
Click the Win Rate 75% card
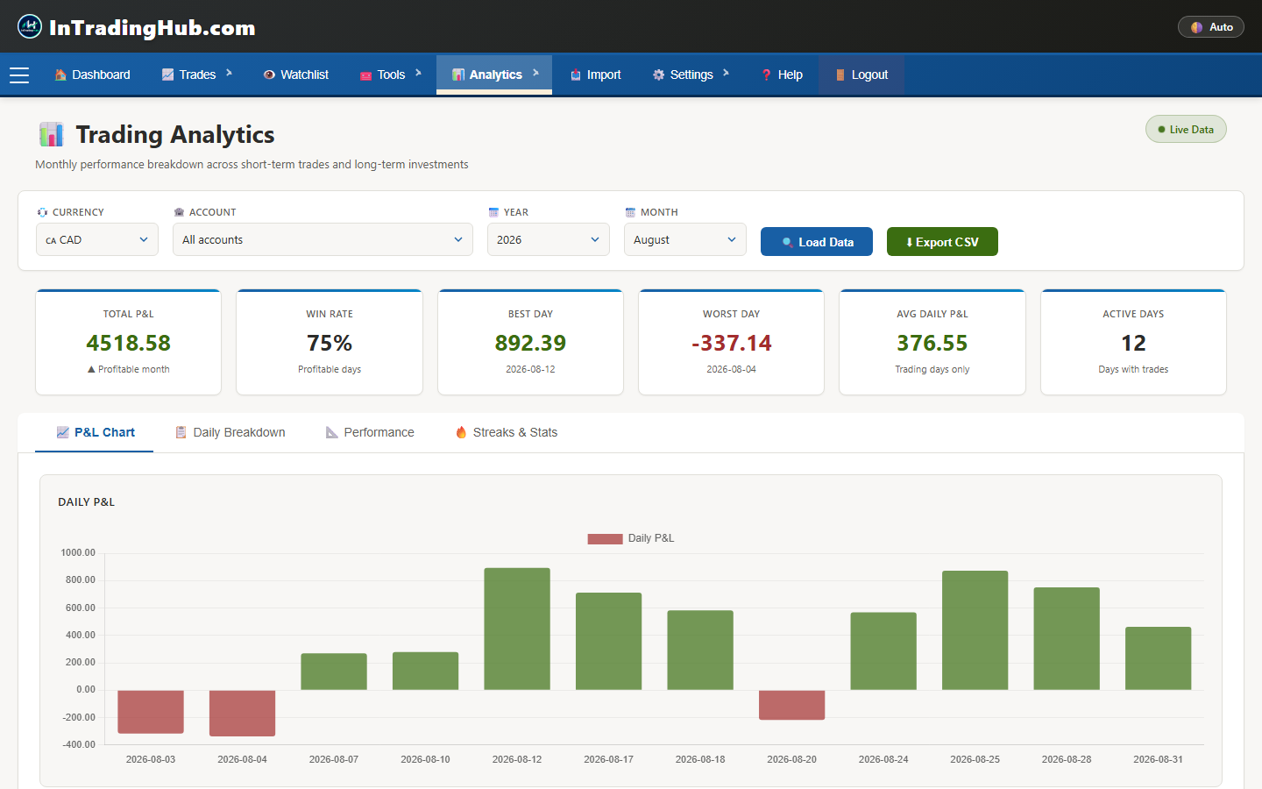pyautogui.click(x=330, y=343)
